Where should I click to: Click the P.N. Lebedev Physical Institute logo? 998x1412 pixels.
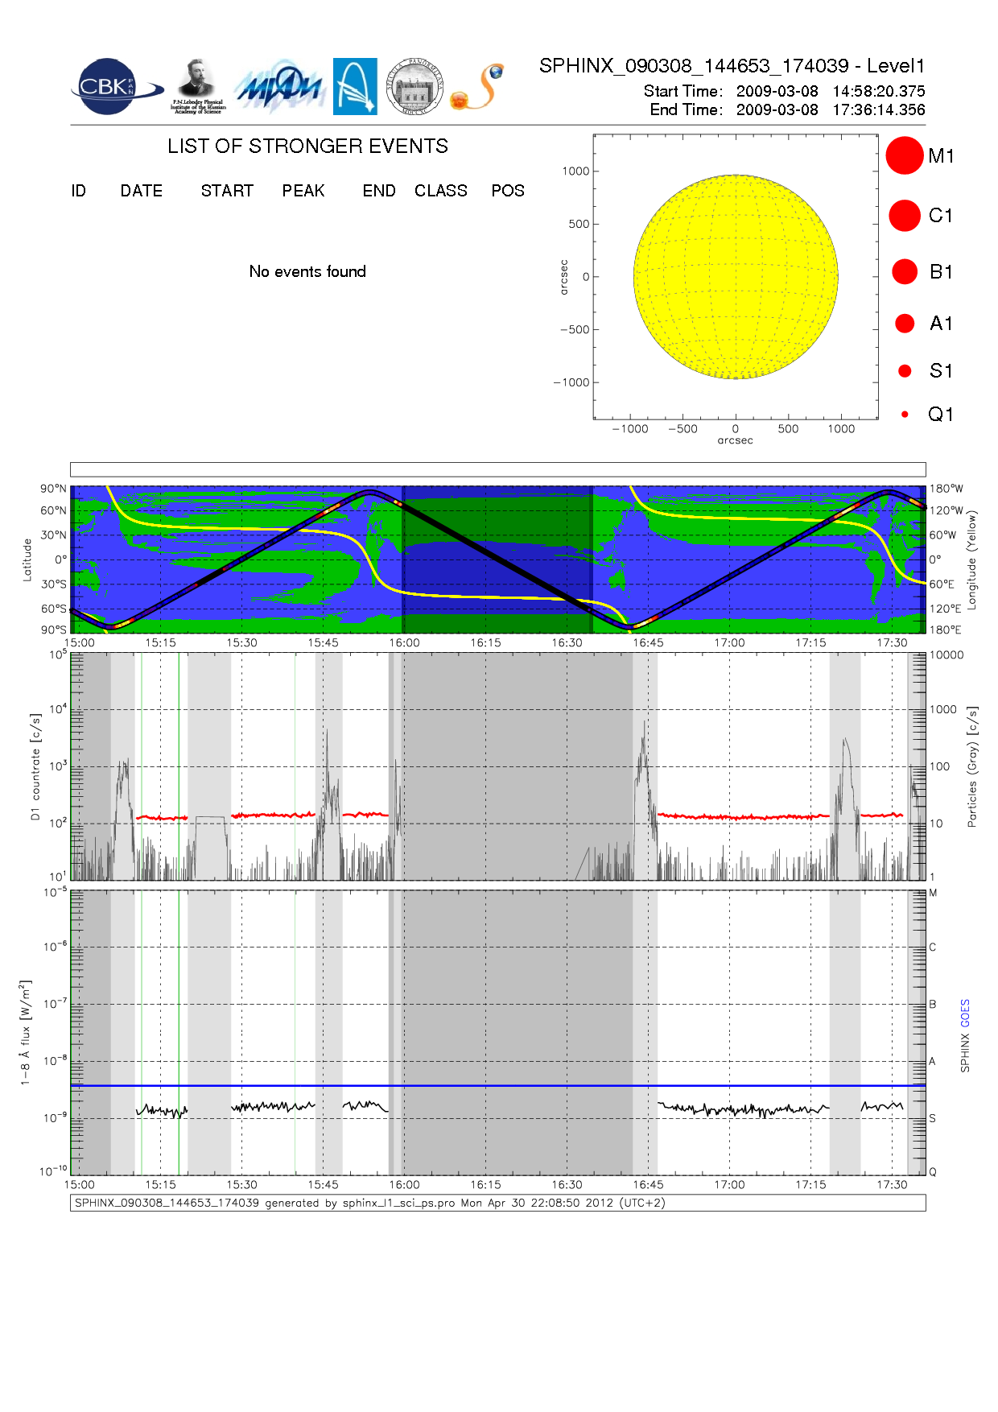point(198,86)
